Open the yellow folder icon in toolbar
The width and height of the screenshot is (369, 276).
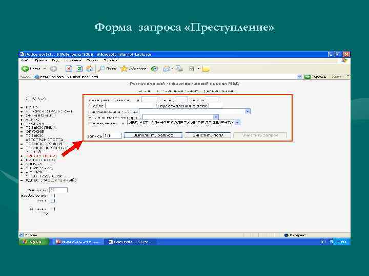[206, 69]
